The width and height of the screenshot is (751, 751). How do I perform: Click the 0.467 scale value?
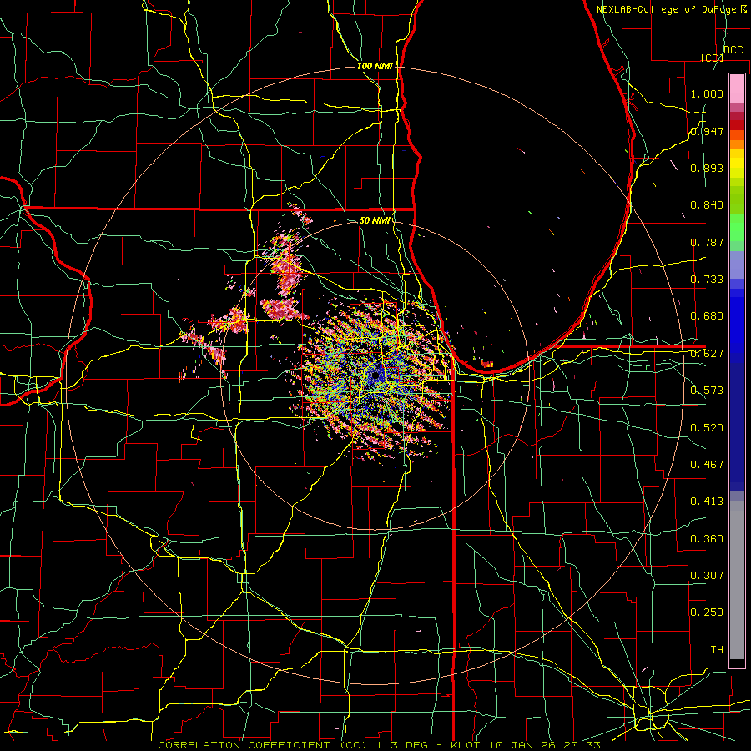[x=707, y=465]
